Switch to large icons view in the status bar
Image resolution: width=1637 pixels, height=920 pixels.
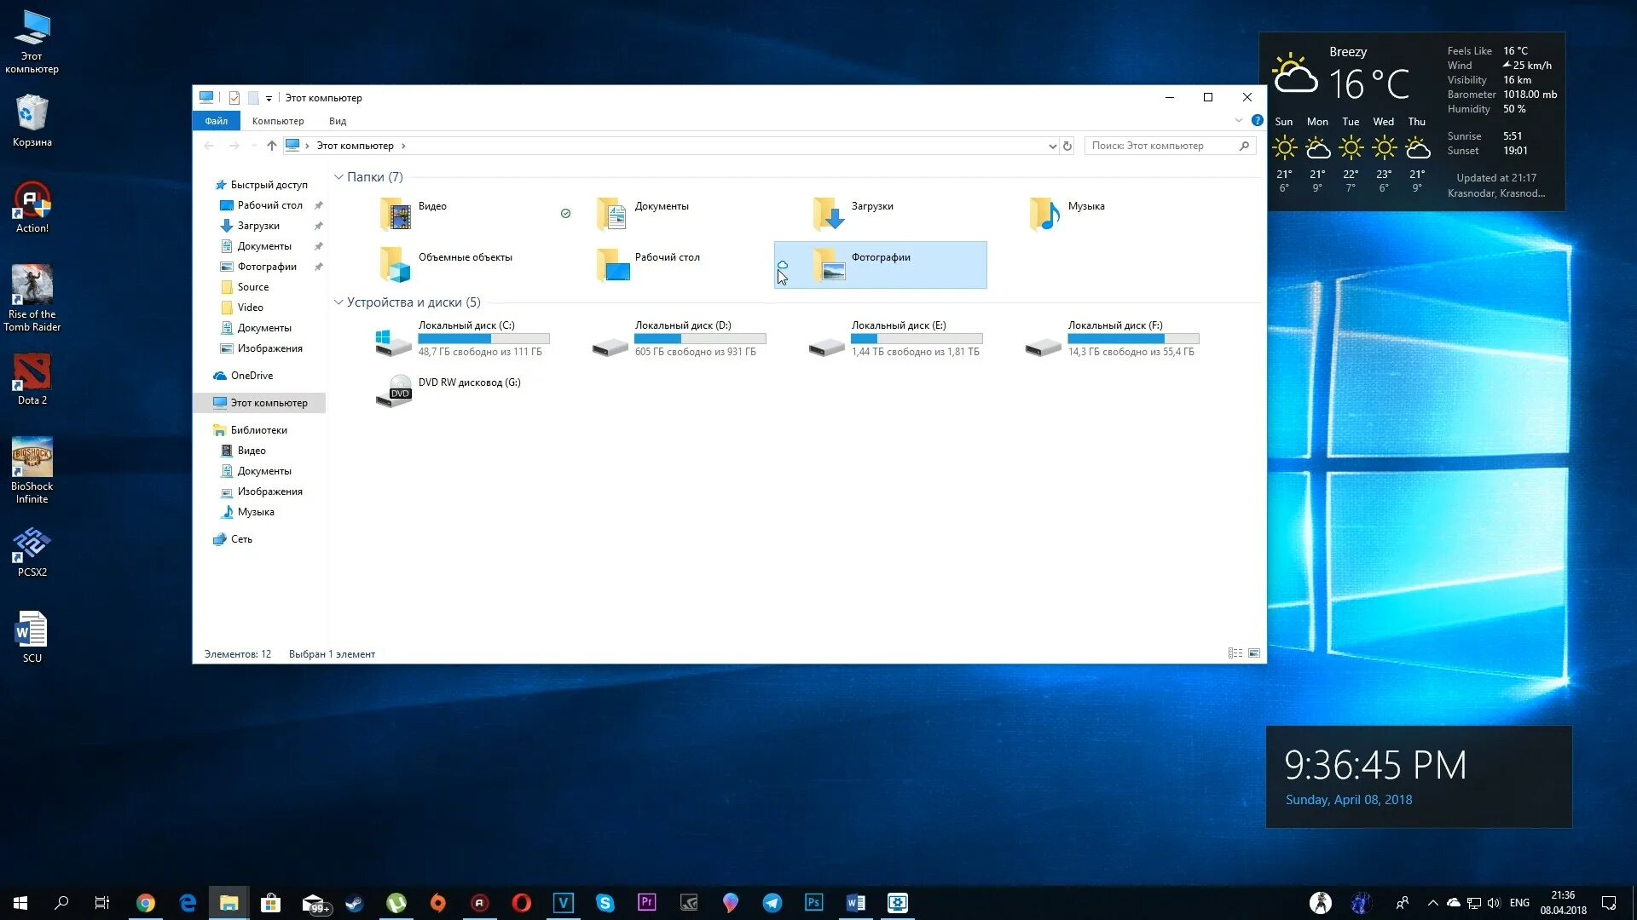(1254, 653)
